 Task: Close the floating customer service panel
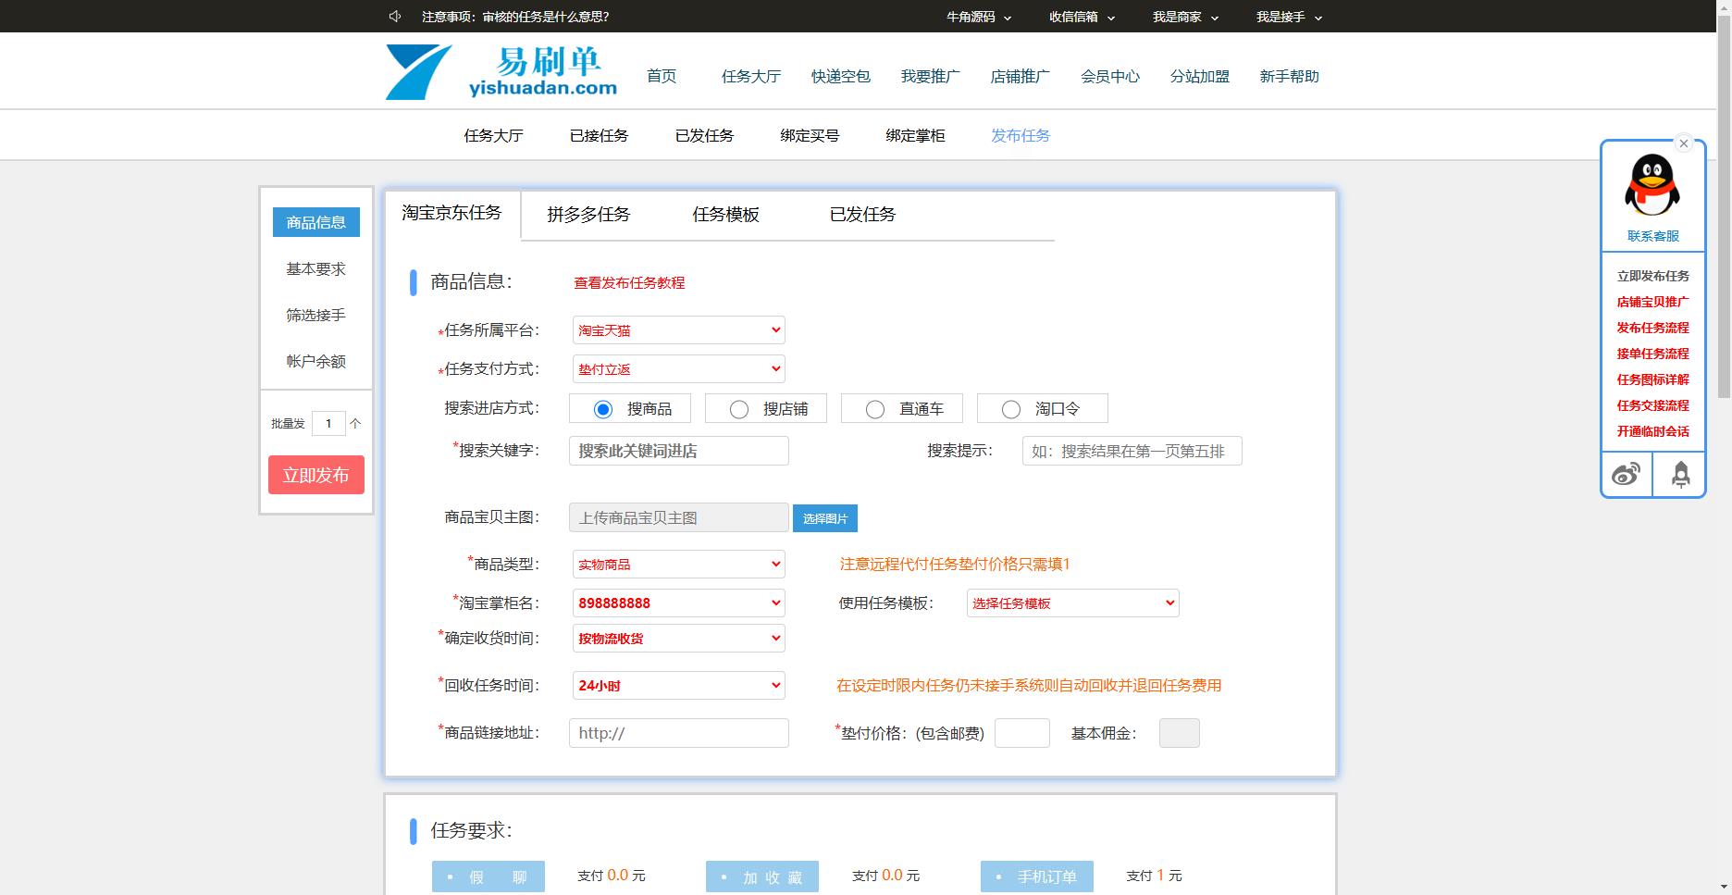tap(1684, 143)
